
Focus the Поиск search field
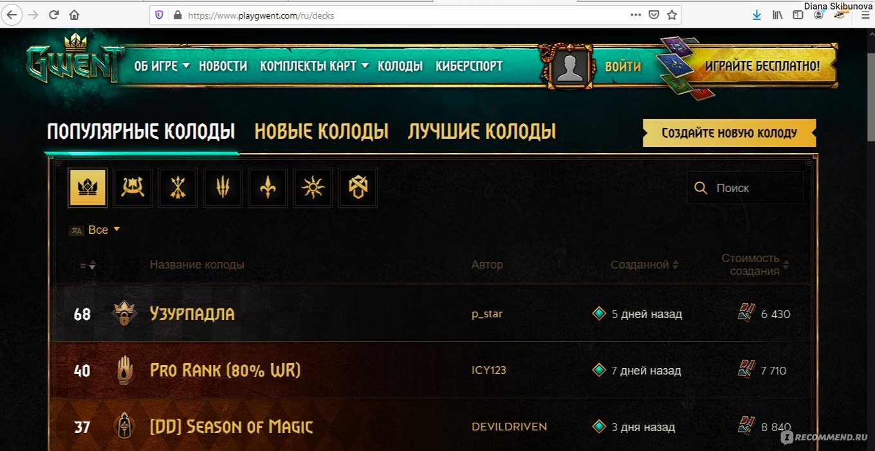[745, 188]
